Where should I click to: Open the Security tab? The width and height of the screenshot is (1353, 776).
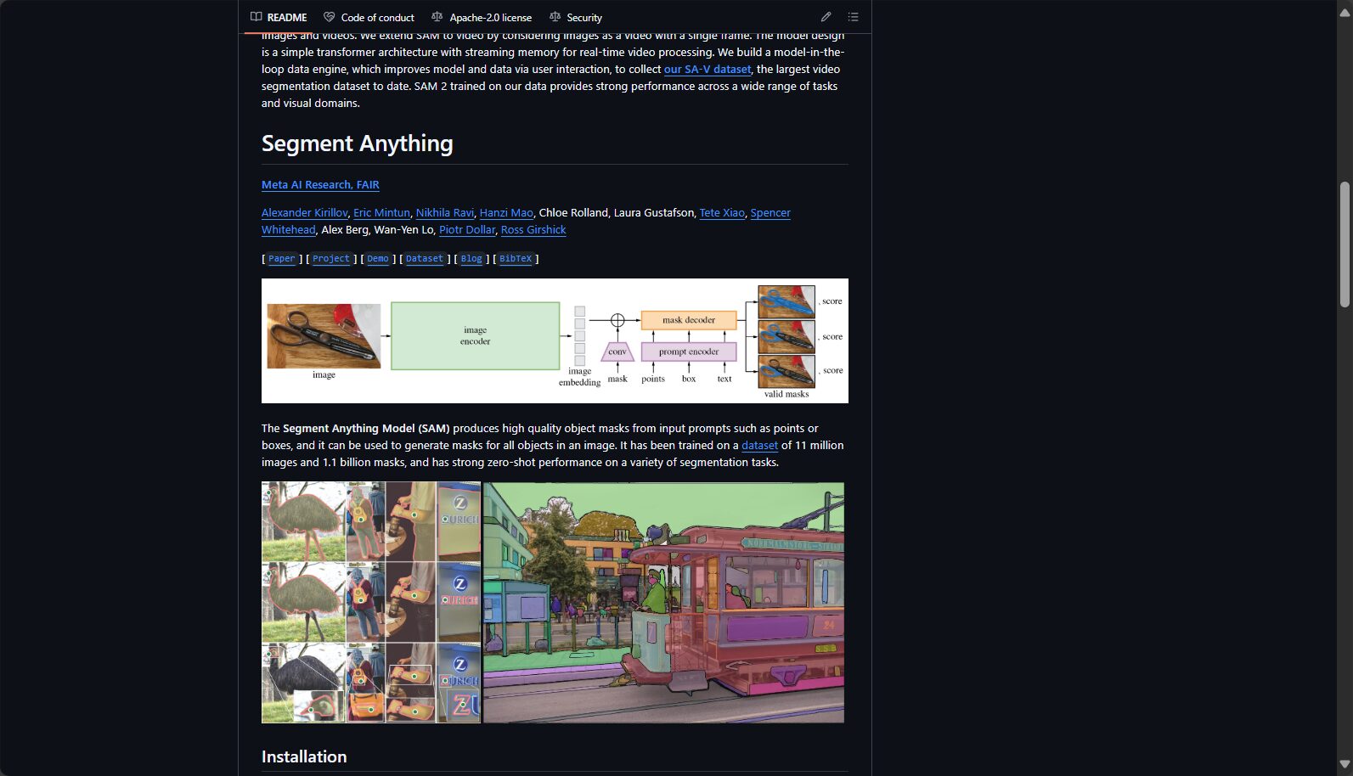click(576, 17)
